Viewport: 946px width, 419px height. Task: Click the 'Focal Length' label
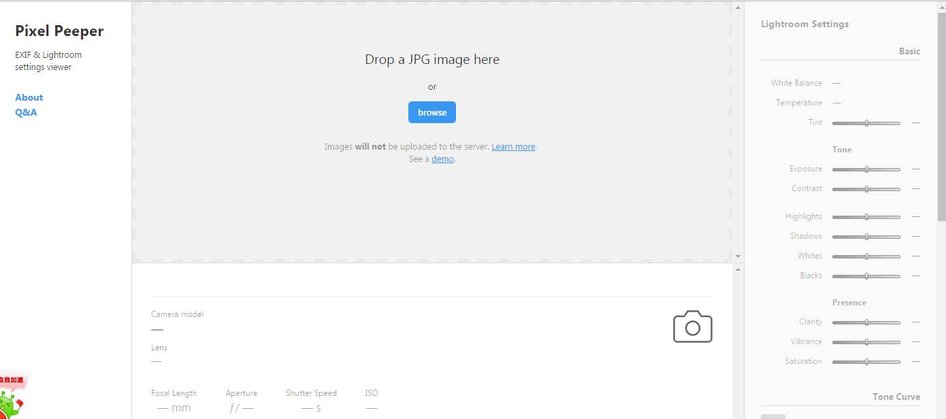(174, 393)
